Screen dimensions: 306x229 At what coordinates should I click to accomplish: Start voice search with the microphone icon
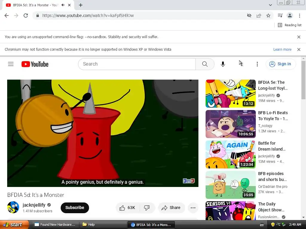(x=223, y=64)
